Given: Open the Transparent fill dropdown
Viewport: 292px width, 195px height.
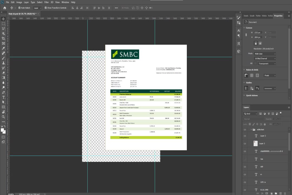Looking at the screenshot, I should point(267,64).
